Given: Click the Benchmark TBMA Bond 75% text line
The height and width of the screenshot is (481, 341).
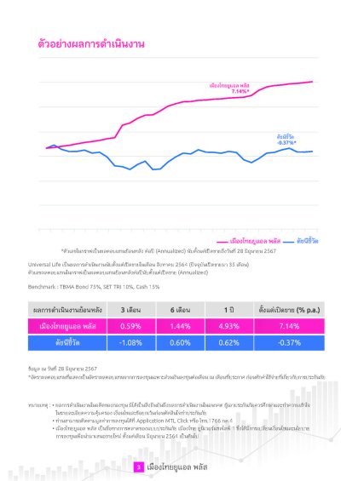Looking at the screenshot, I should (x=94, y=287).
